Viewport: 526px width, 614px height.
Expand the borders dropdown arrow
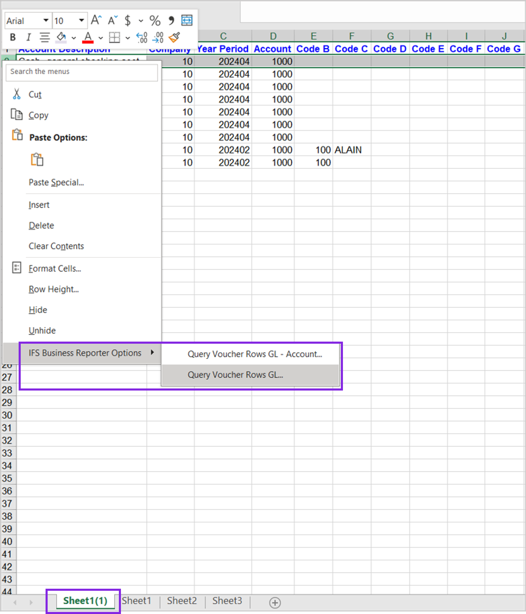pos(128,38)
